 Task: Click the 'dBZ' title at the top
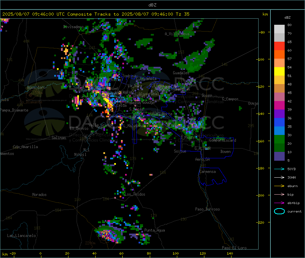[x=152, y=5]
